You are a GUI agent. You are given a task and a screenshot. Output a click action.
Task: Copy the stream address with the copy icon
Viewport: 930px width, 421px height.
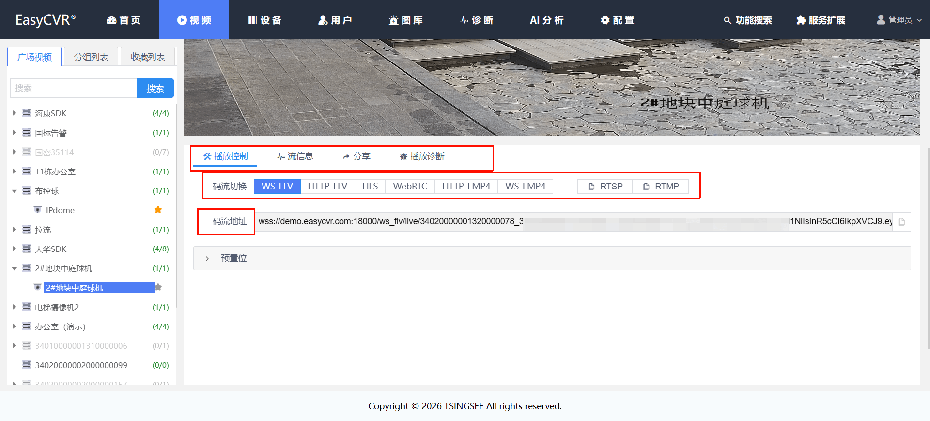coord(901,222)
